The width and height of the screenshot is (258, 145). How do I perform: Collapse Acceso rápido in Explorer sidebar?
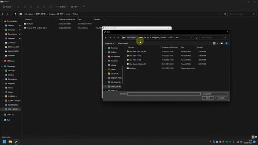[2, 21]
